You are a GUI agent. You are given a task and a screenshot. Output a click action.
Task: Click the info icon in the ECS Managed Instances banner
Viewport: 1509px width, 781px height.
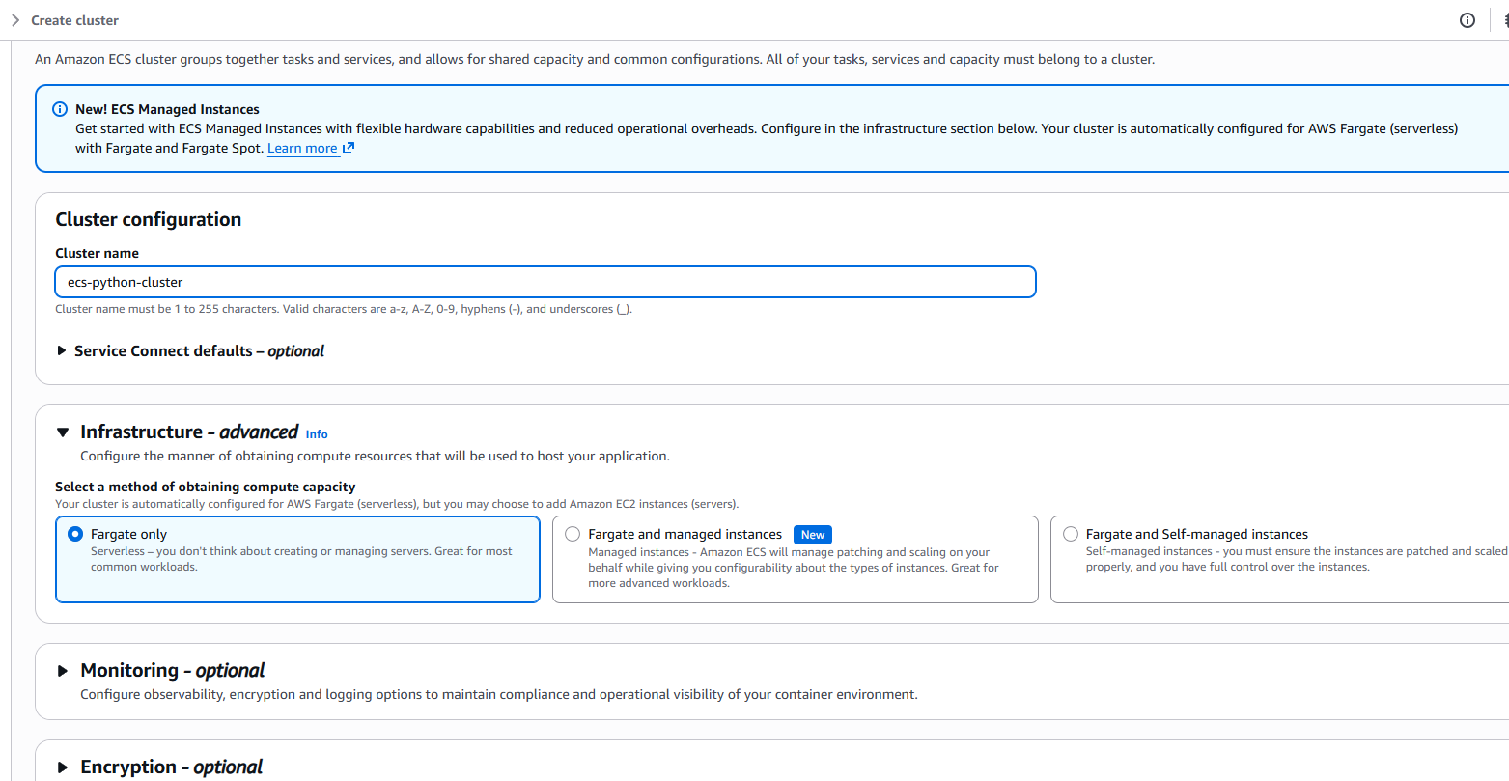click(x=59, y=109)
